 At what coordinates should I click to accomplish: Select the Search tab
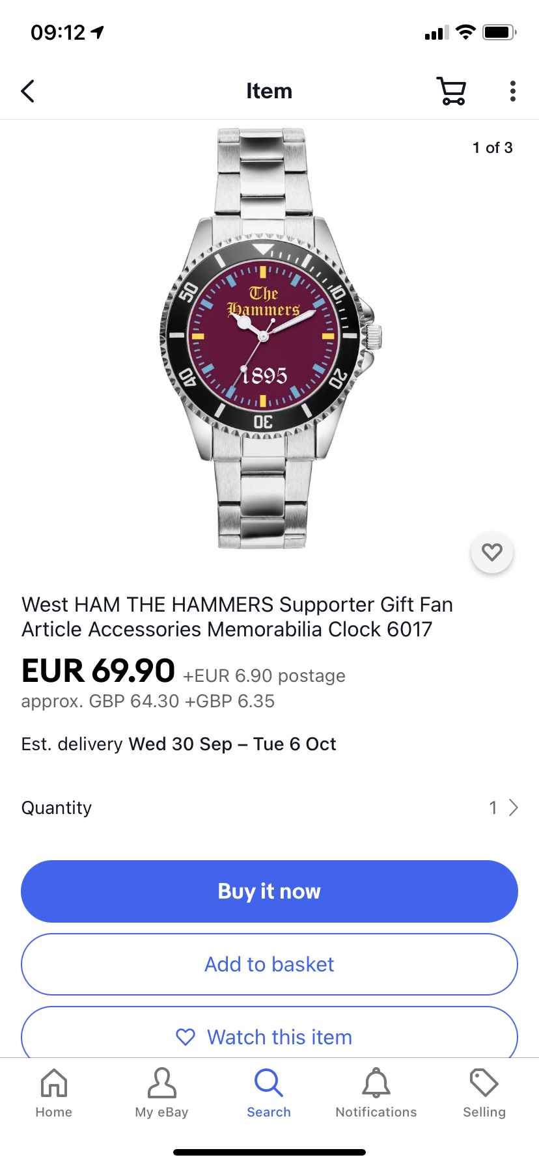269,1093
